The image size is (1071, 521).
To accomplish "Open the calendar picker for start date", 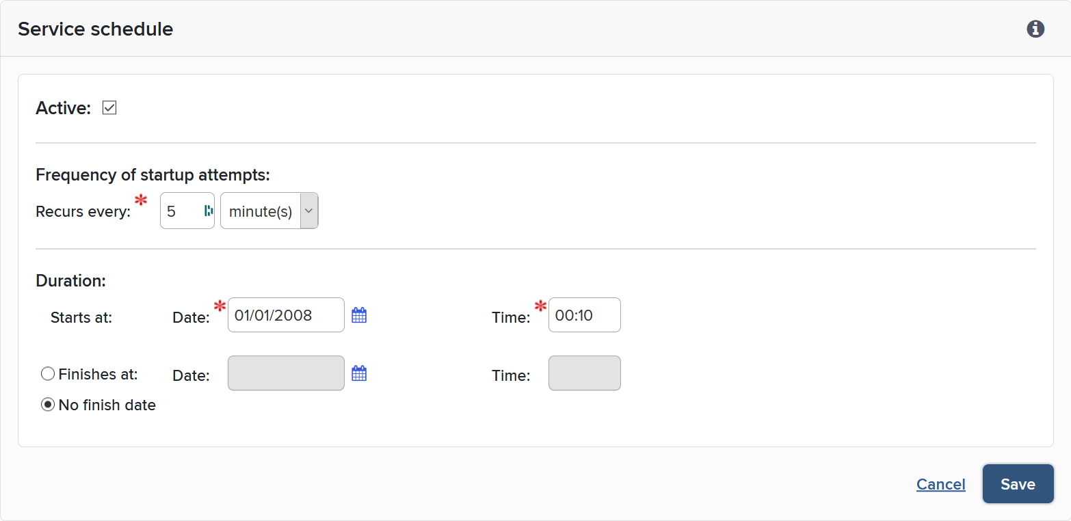I will click(359, 315).
